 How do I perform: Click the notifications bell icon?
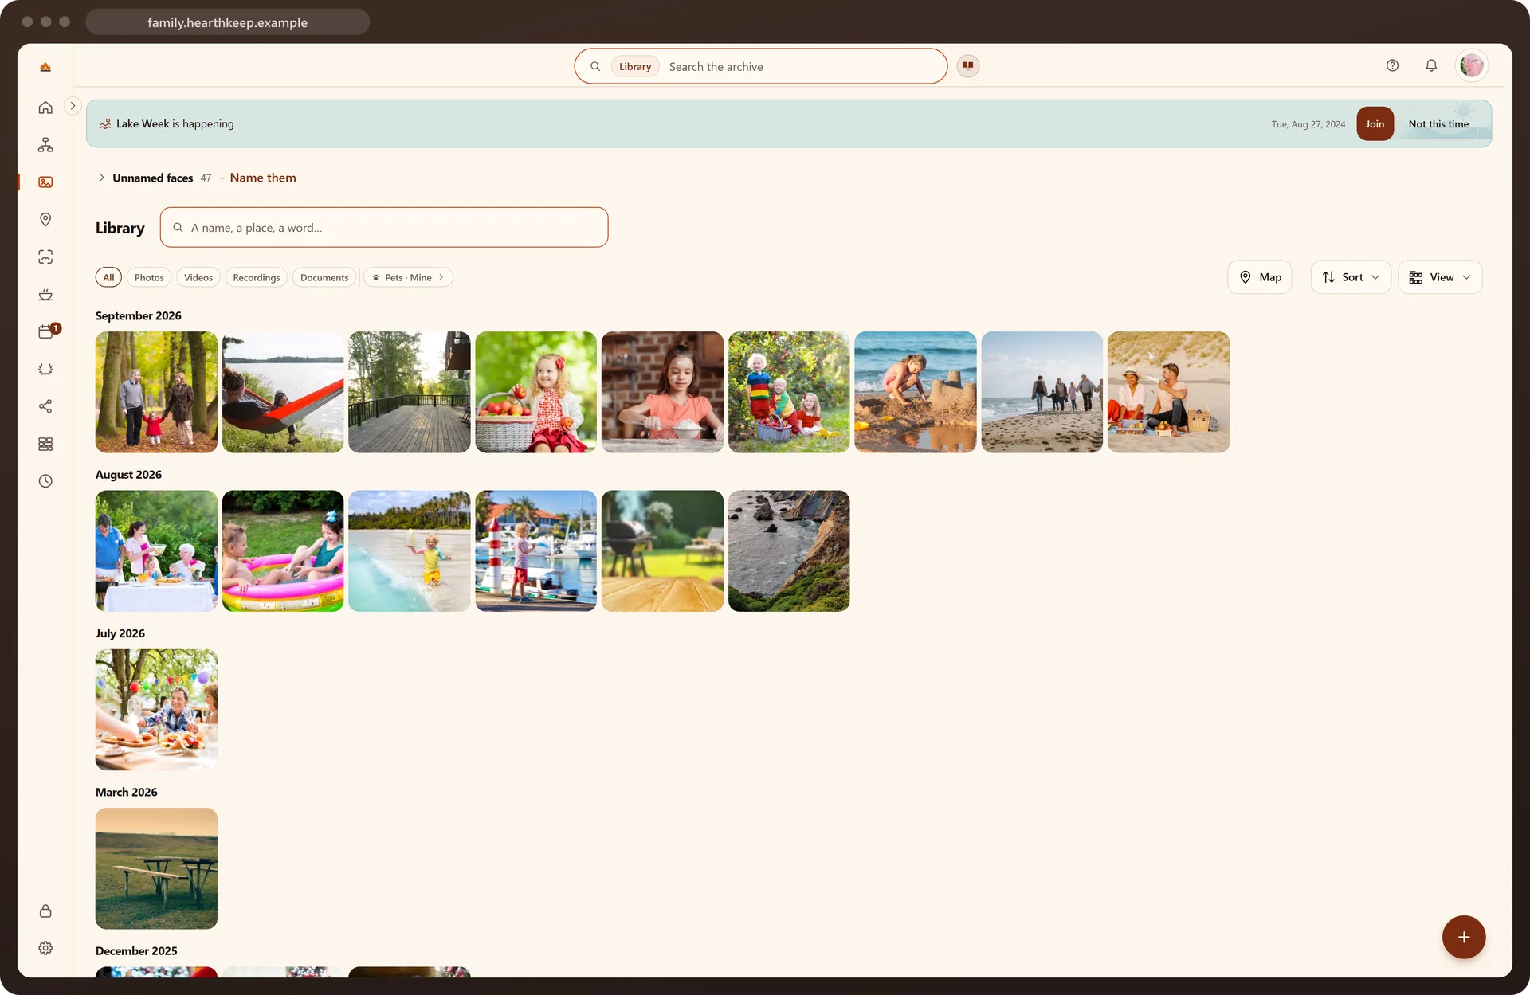point(1431,66)
